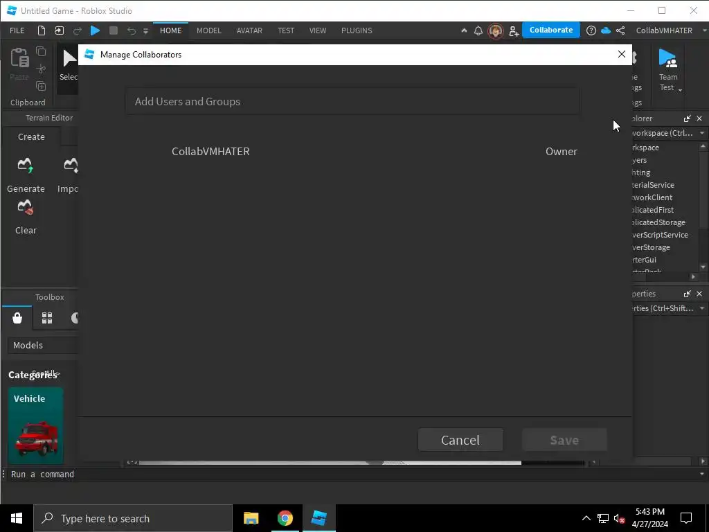Click the add collaborator person-plus icon
Image resolution: width=709 pixels, height=532 pixels.
514,30
